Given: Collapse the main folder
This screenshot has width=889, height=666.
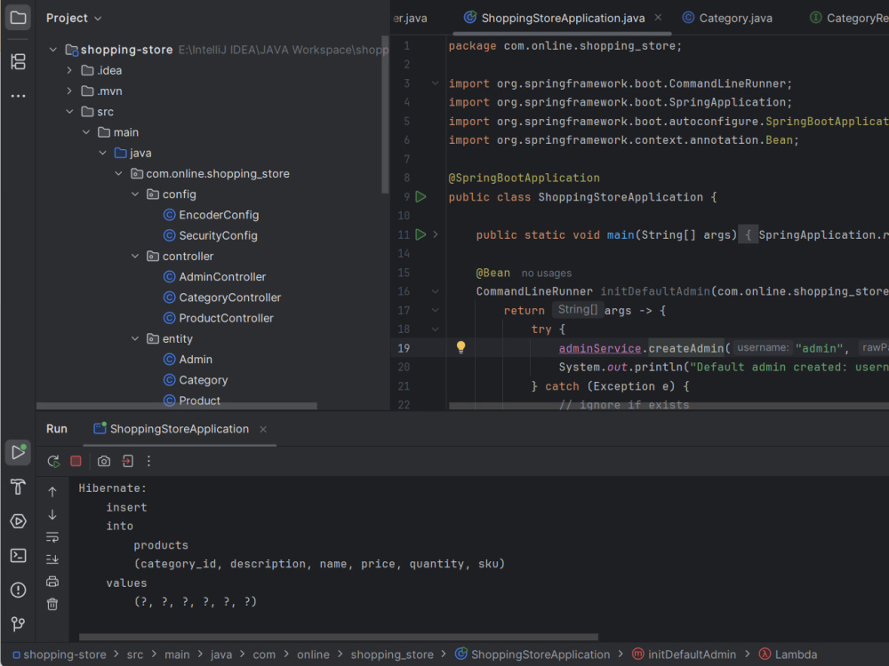Looking at the screenshot, I should [85, 132].
